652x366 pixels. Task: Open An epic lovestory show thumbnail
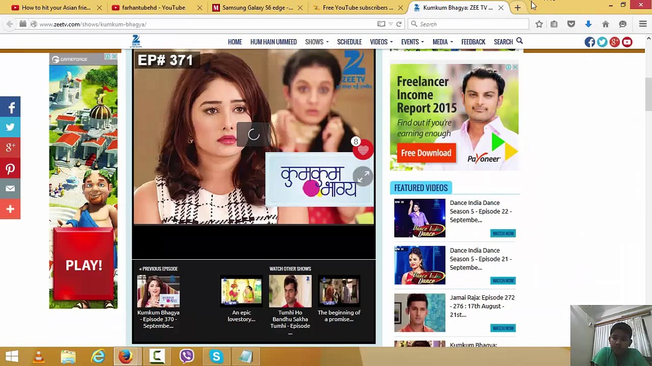tap(241, 291)
